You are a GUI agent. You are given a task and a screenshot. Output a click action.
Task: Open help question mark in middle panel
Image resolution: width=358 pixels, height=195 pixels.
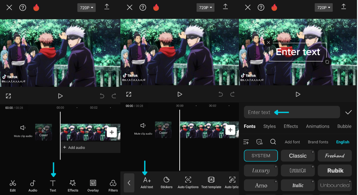[x=143, y=7]
